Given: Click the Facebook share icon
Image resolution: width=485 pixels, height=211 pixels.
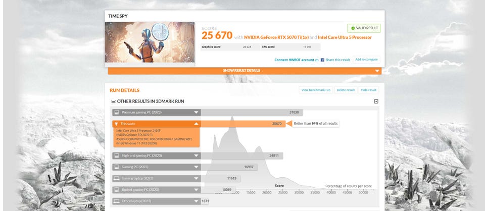Looking at the screenshot, I should pyautogui.click(x=322, y=60).
